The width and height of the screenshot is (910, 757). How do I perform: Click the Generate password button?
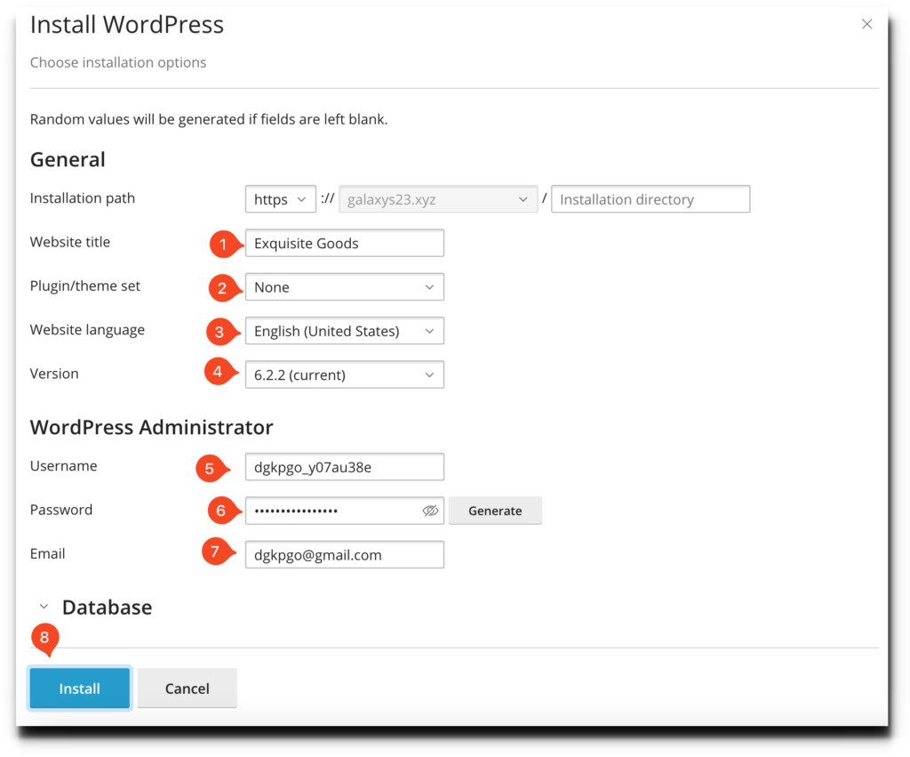tap(495, 511)
